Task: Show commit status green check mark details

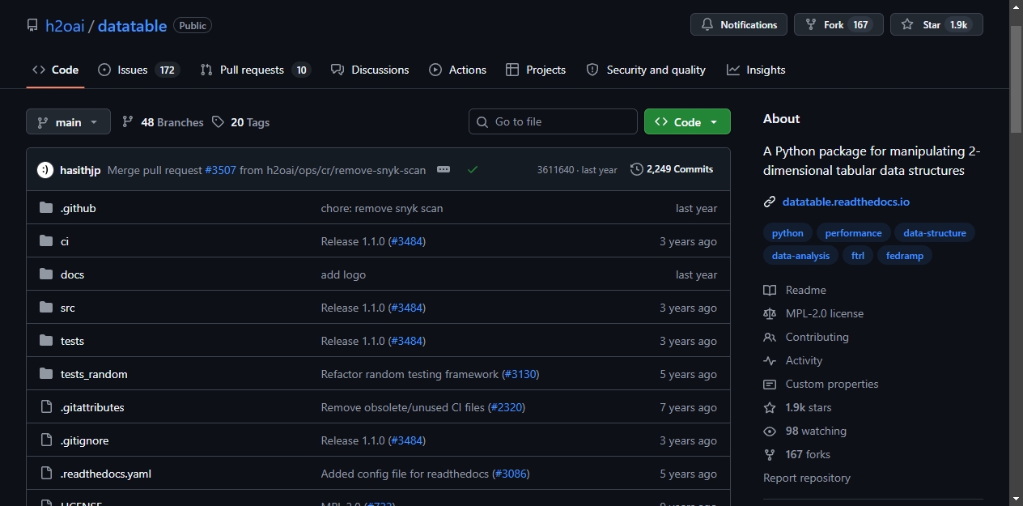Action: 473,169
